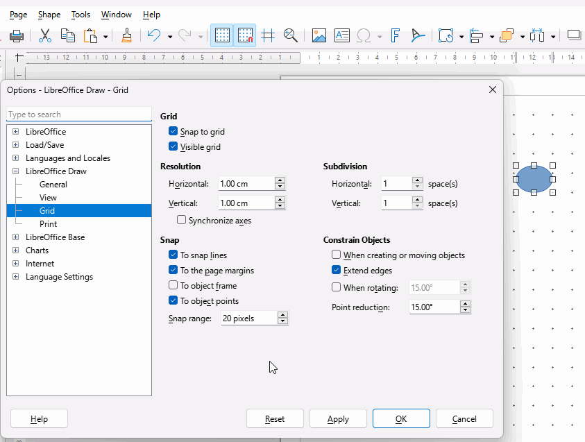Expand the LibreOffice tree node
The width and height of the screenshot is (585, 442).
click(x=16, y=132)
